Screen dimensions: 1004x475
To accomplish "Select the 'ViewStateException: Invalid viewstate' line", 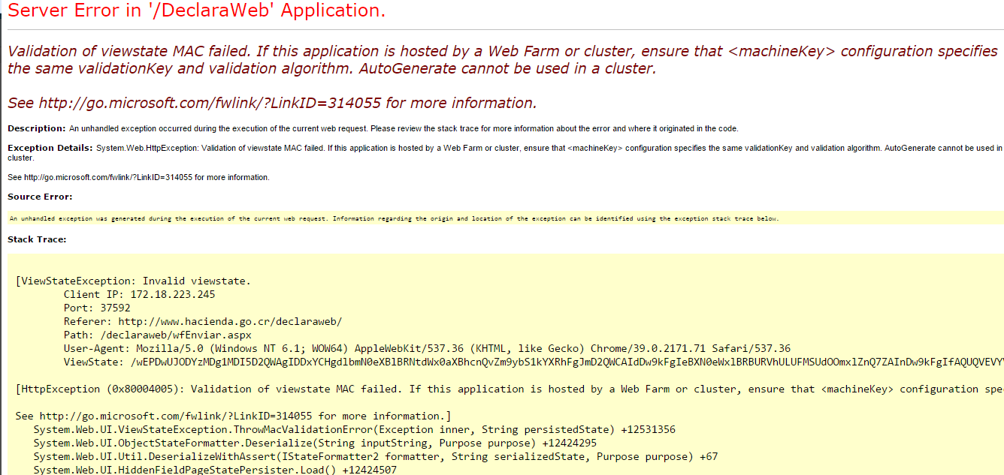I will point(133,281).
